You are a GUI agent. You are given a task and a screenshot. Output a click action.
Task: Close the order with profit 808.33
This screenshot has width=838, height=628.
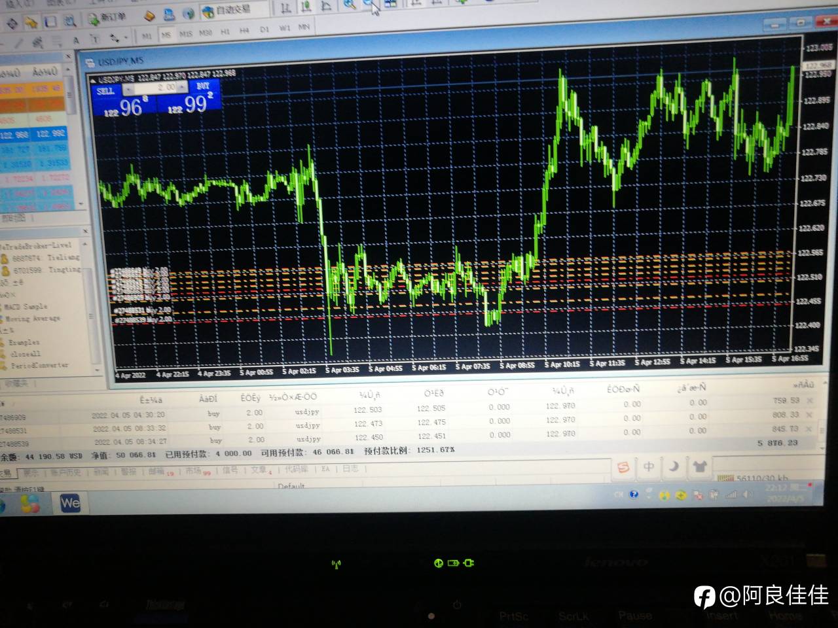(809, 415)
